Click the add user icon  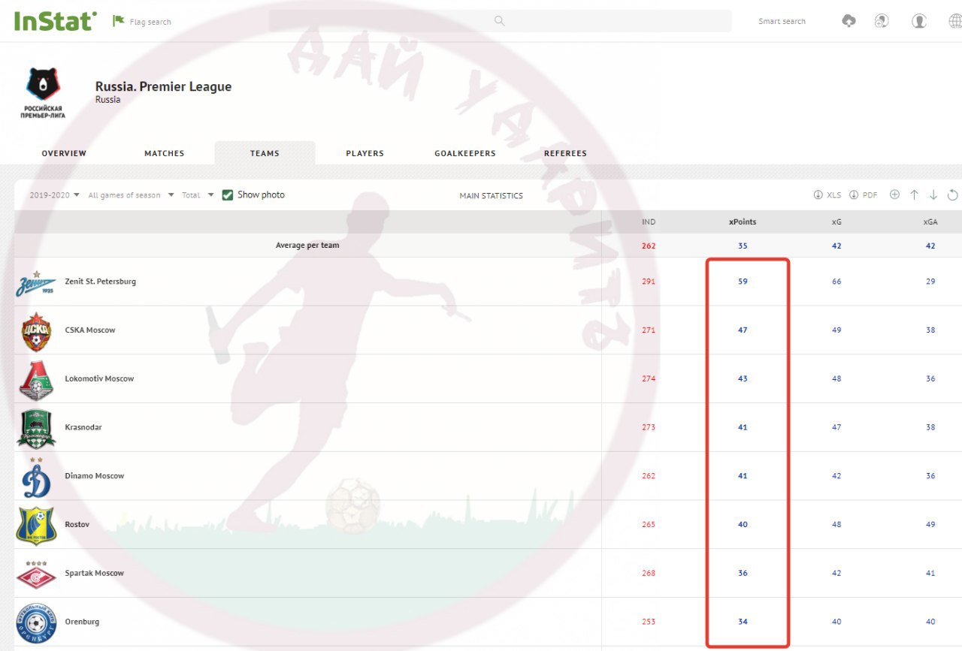(882, 21)
